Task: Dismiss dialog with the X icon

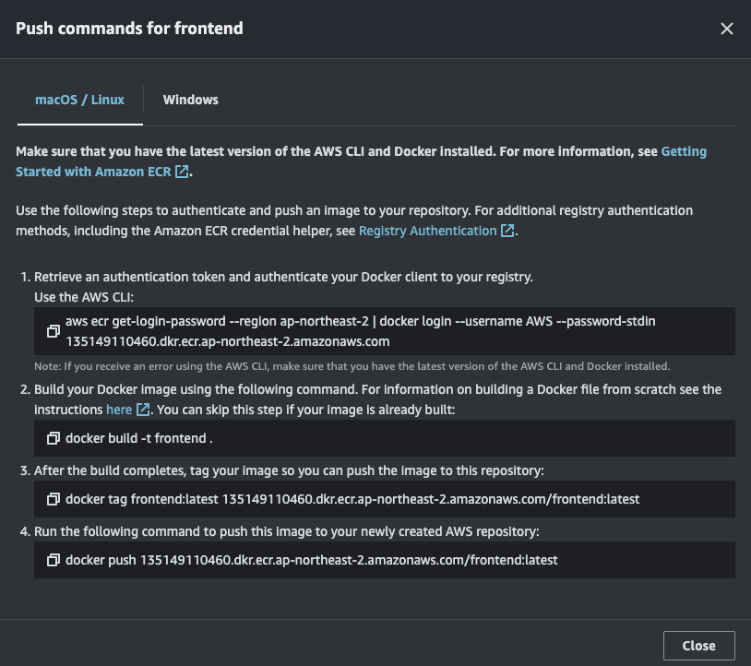Action: point(726,29)
